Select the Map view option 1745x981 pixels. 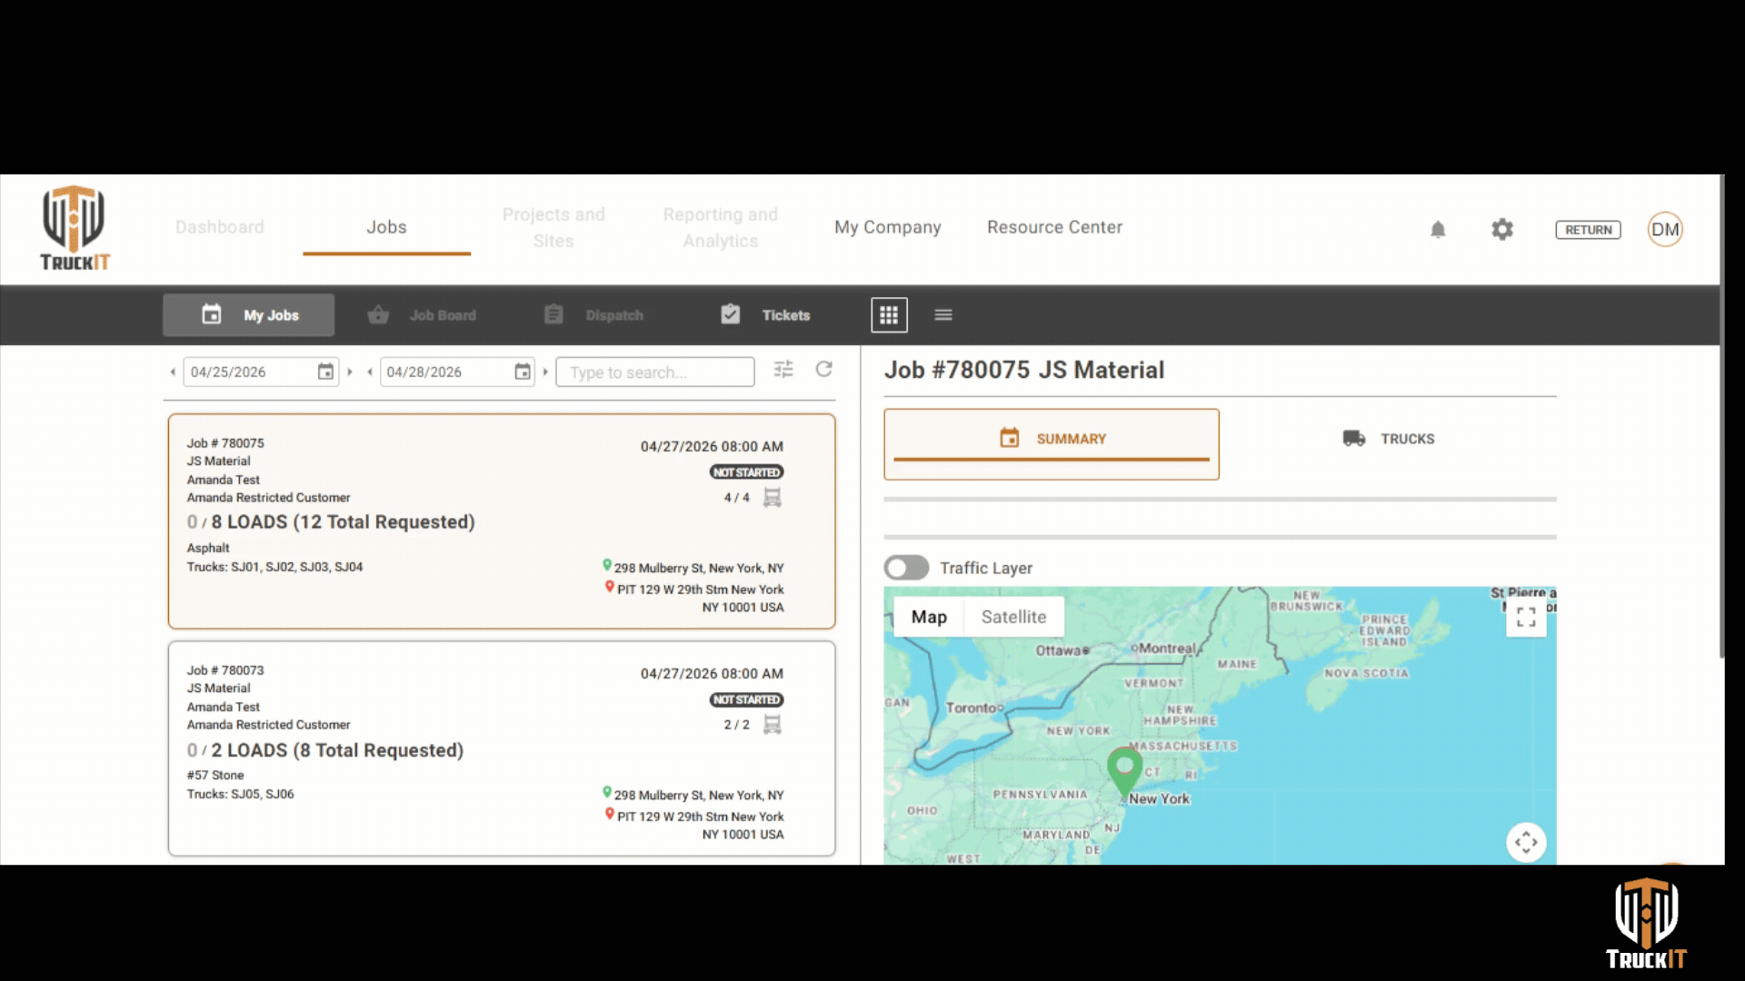929,617
